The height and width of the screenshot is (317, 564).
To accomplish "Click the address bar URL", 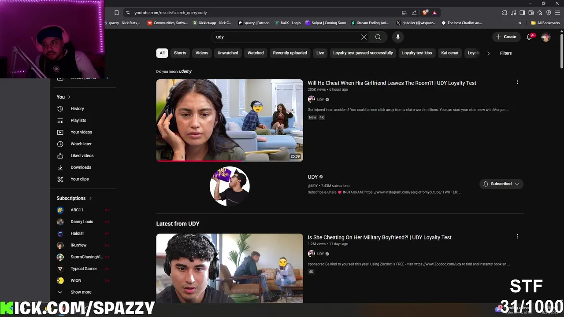I will point(170,13).
